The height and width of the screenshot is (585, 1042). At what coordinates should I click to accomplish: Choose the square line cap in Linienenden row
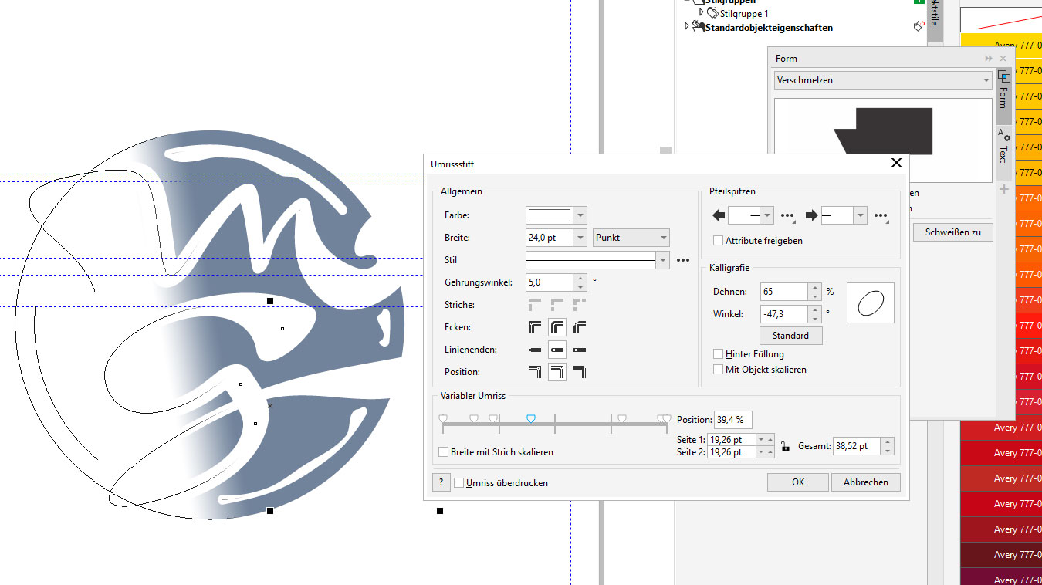coord(534,350)
